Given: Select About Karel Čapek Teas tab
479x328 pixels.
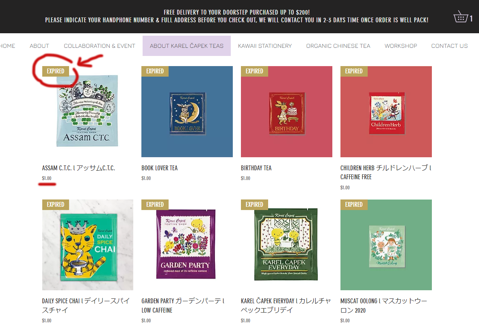Looking at the screenshot, I should pyautogui.click(x=186, y=46).
